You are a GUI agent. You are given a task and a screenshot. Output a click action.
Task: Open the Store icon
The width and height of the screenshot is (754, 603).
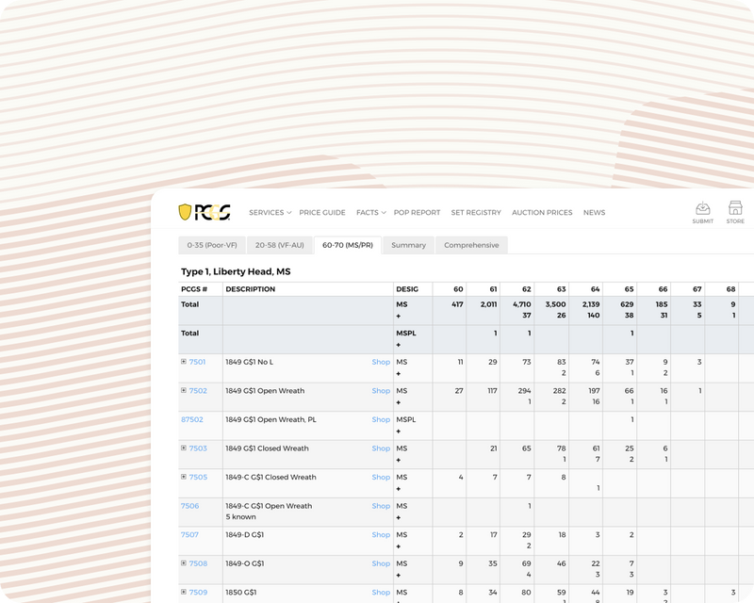[x=735, y=213]
